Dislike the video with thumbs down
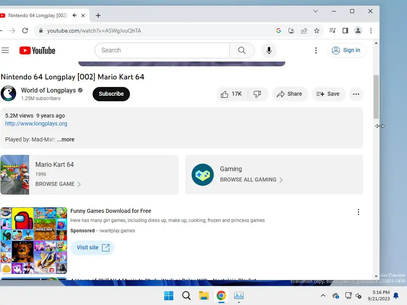407x305 pixels. point(257,94)
